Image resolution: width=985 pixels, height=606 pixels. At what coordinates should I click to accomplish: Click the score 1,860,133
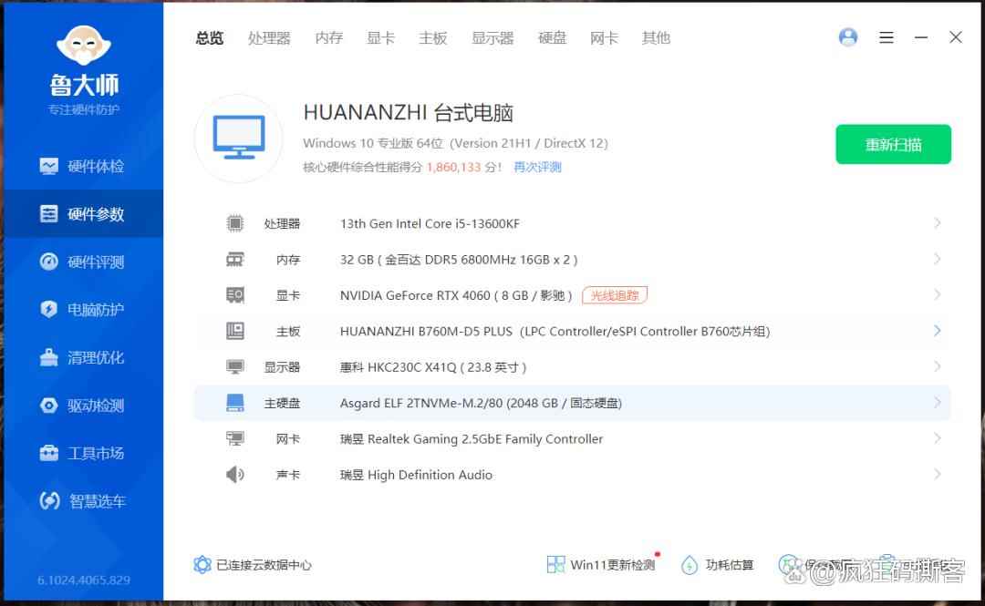(x=453, y=167)
